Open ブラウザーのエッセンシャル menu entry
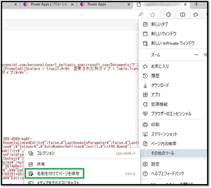The image size is (211, 188). [173, 114]
